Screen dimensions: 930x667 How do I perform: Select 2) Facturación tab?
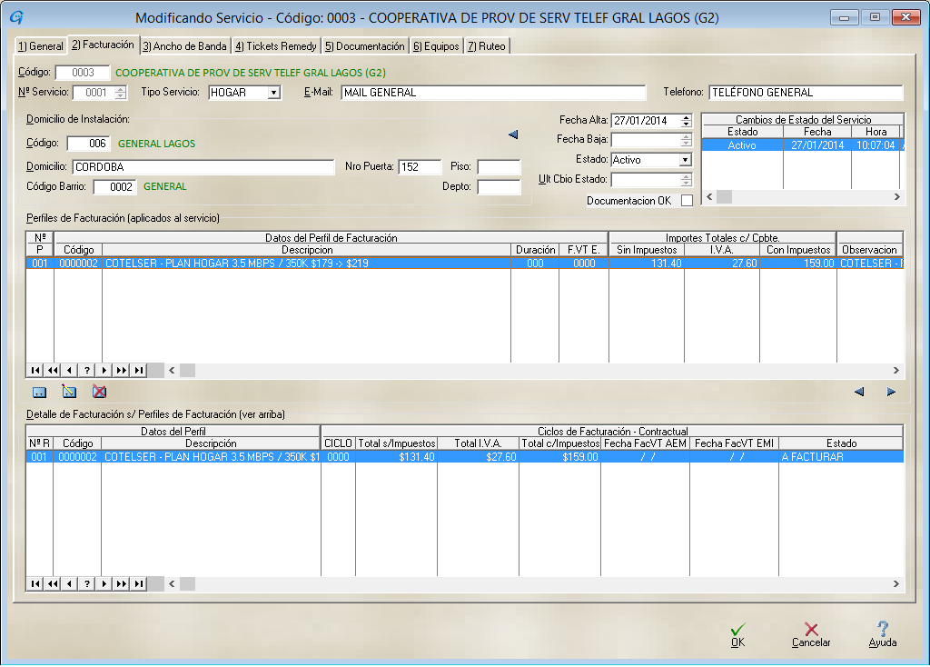[104, 45]
